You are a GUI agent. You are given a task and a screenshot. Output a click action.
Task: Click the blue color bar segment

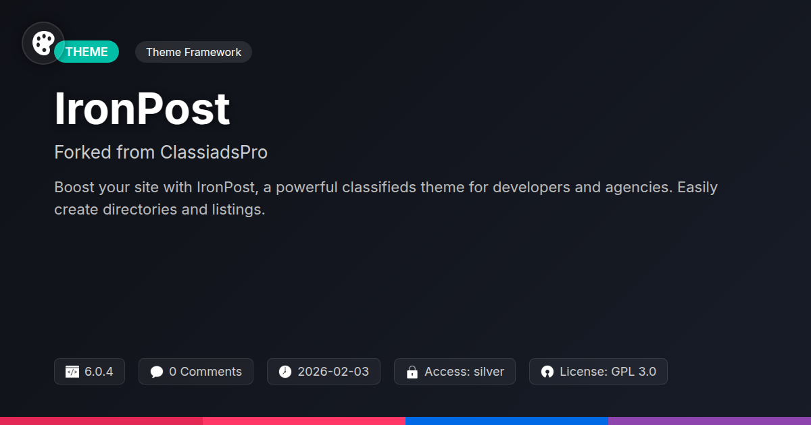507,421
